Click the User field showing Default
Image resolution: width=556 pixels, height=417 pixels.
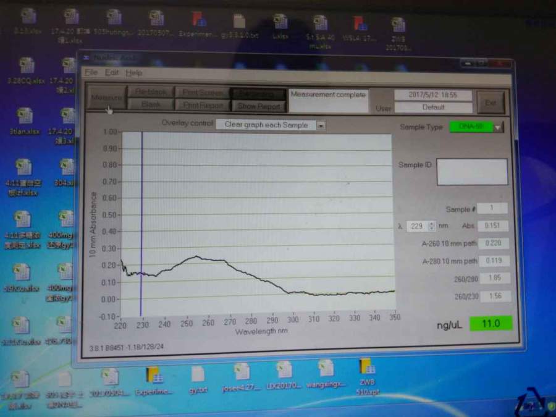433,107
